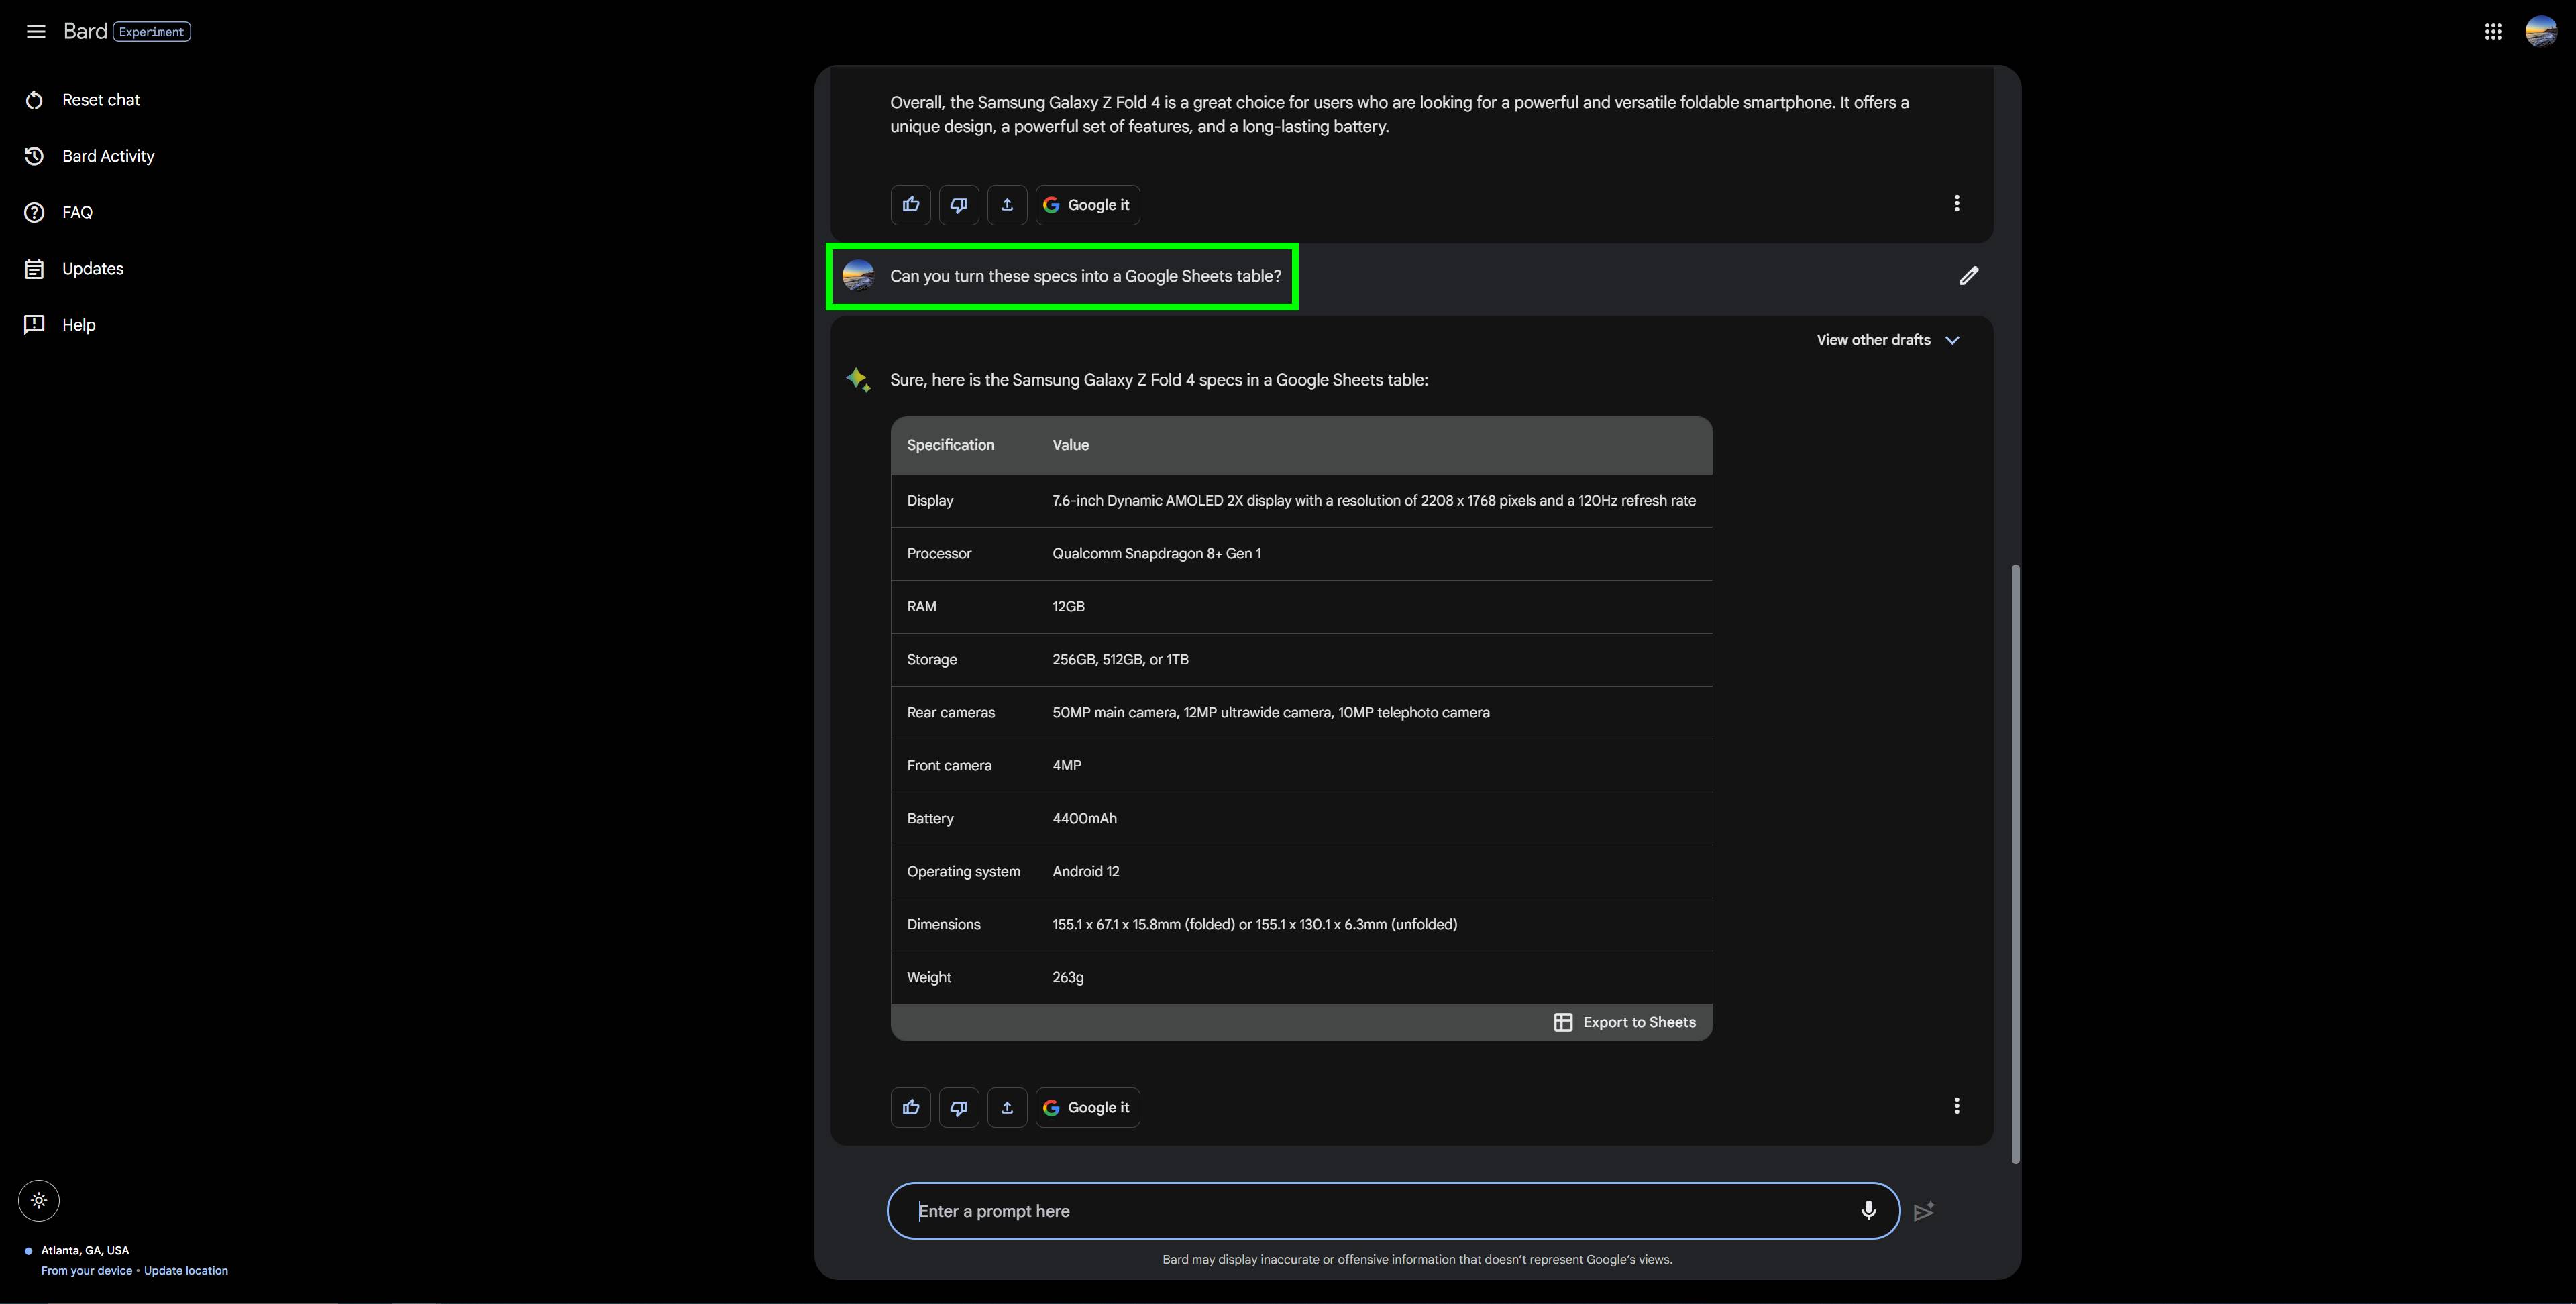The height and width of the screenshot is (1304, 2576).
Task: Open the hamburger main menu
Action: [36, 31]
